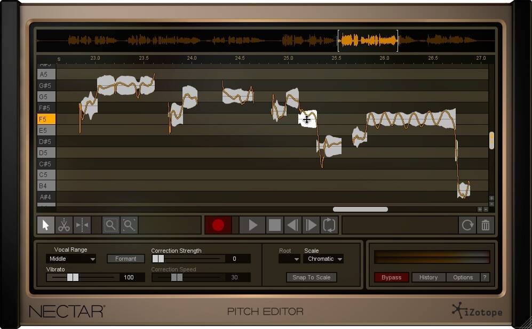Open the Vocal Range dropdown
The image size is (532, 329).
coord(71,259)
